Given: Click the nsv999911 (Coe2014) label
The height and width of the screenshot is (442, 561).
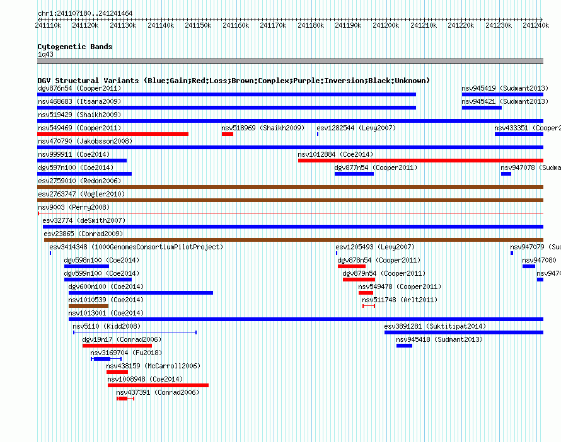Looking at the screenshot, I should click(x=74, y=154).
